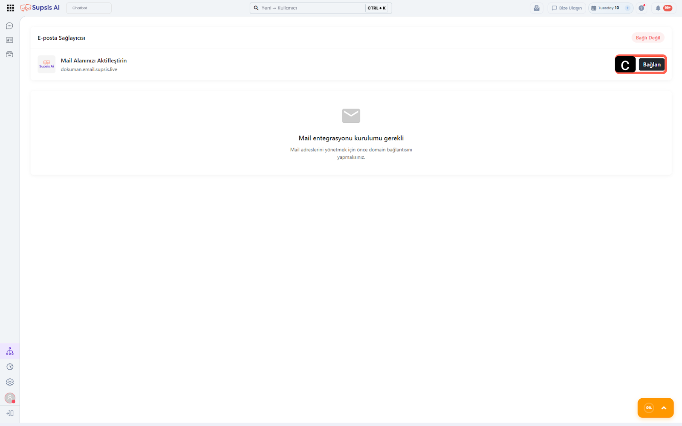Image resolution: width=682 pixels, height=426 pixels.
Task: Click the user profile avatar
Action: pos(10,398)
